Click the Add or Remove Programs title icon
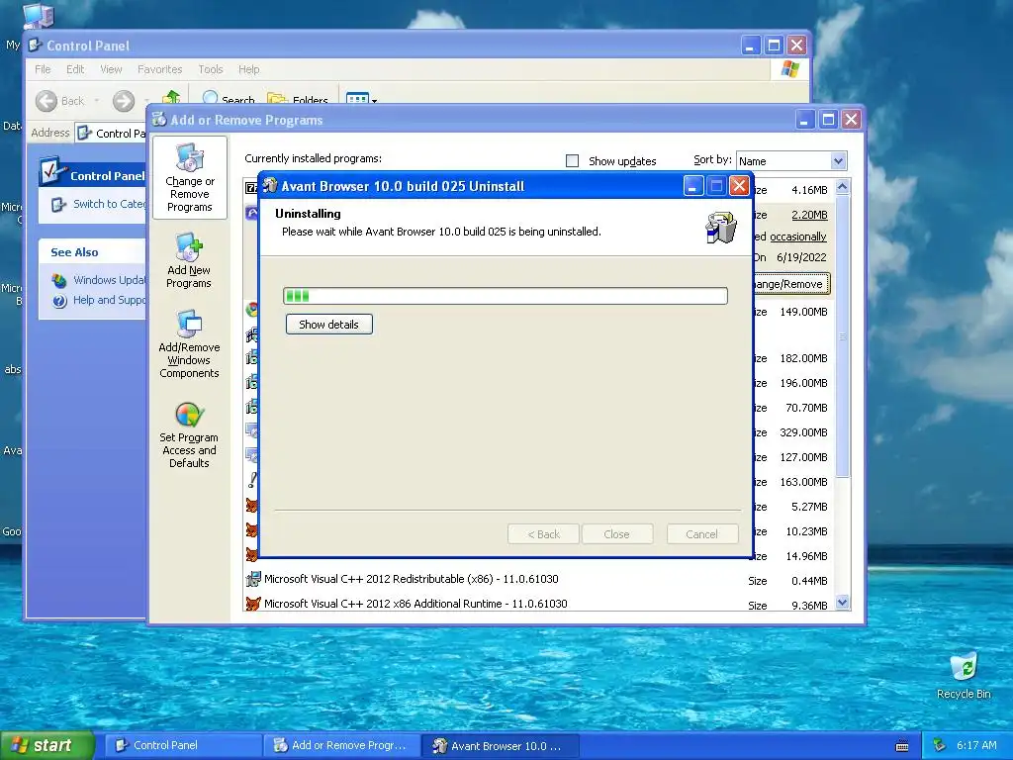 159,119
